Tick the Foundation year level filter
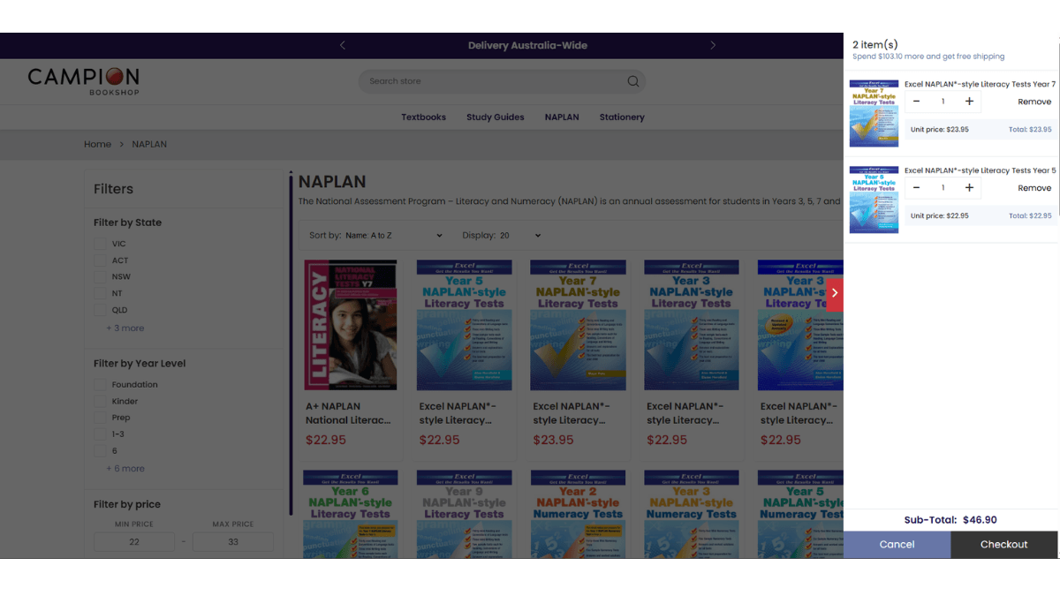The image size is (1060, 596). pyautogui.click(x=101, y=385)
